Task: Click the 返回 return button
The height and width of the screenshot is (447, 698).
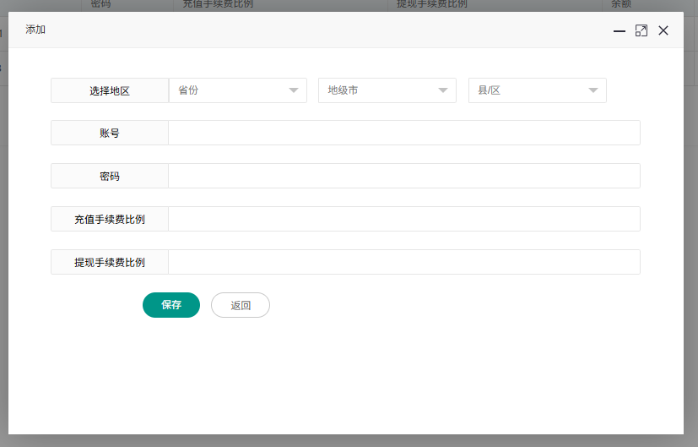Action: (241, 305)
